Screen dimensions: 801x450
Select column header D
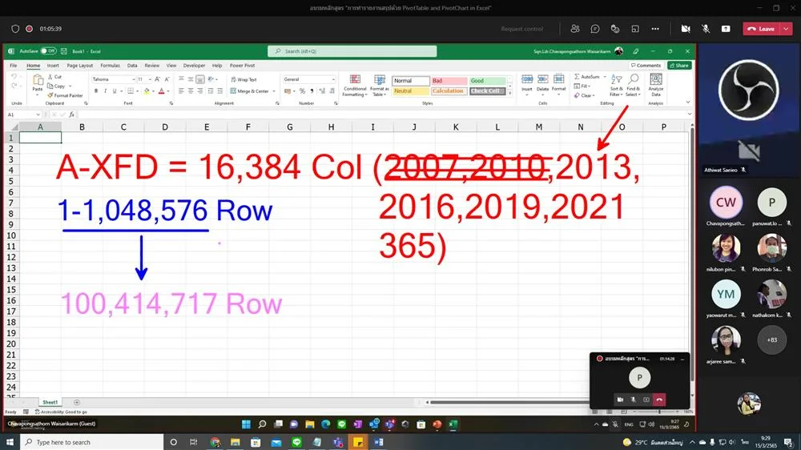[165, 127]
